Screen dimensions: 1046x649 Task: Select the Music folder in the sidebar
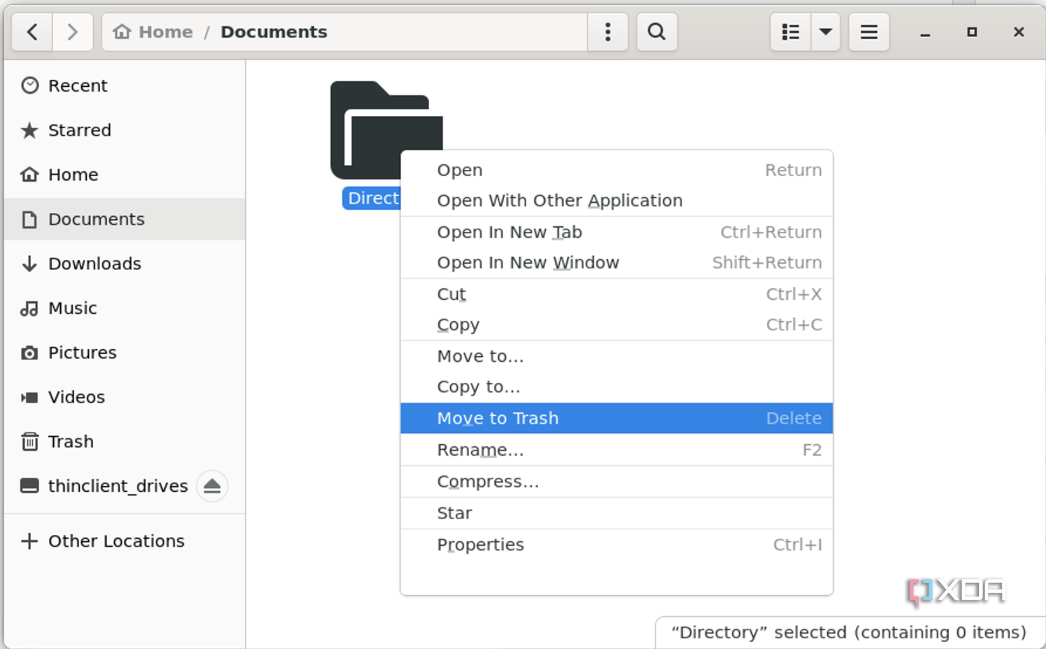tap(73, 308)
